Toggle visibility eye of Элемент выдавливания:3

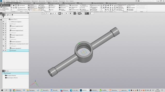[x=3, y=35]
